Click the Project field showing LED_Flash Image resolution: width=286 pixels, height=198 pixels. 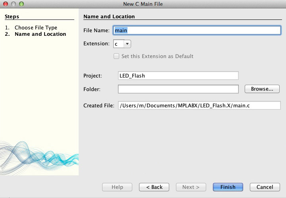(x=178, y=76)
